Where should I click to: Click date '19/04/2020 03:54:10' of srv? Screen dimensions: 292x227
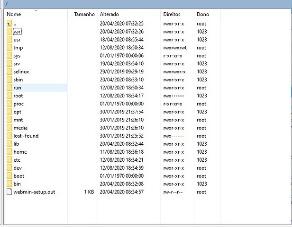coord(122,64)
